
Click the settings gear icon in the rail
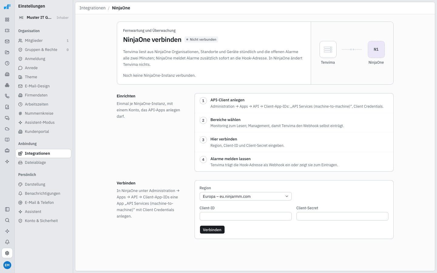(x=7, y=253)
